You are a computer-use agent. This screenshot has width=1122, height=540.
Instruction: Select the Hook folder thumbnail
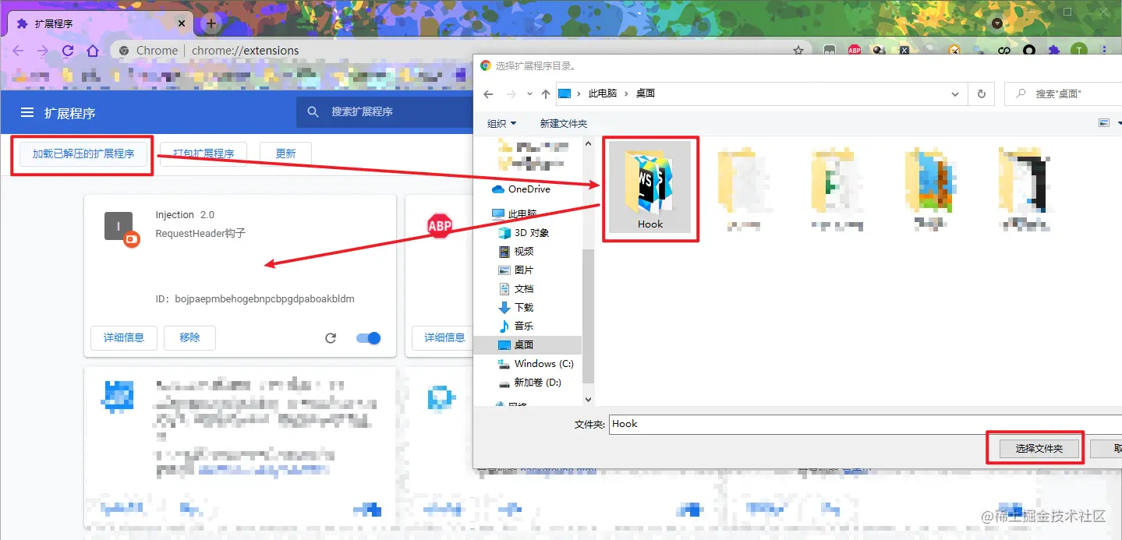650,187
